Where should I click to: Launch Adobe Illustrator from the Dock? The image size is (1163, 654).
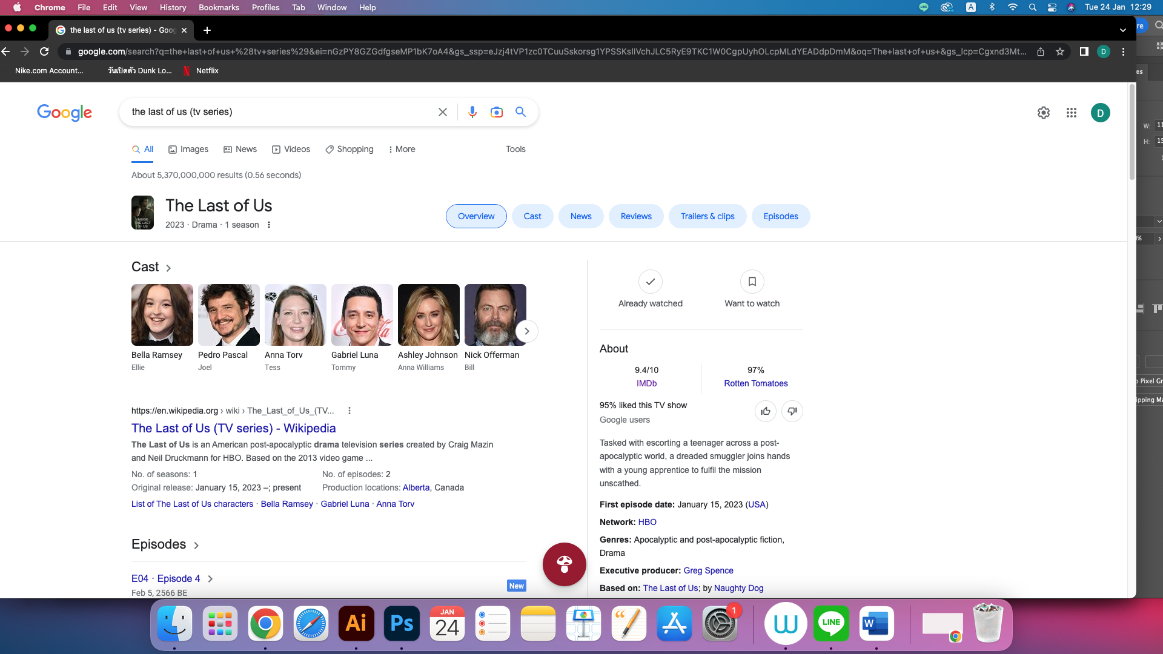356,624
